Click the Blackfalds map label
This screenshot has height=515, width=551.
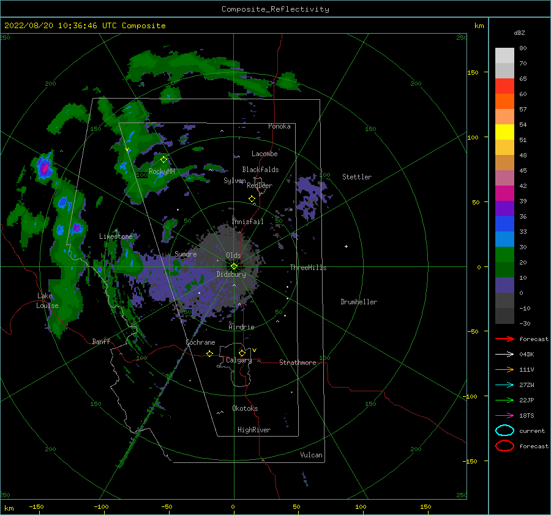pyautogui.click(x=260, y=170)
